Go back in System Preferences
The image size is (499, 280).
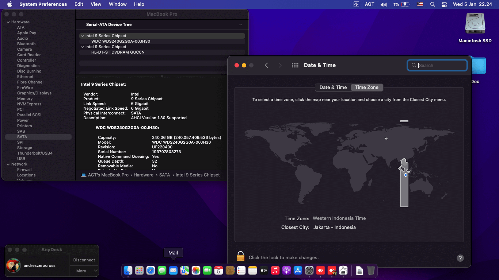(266, 65)
